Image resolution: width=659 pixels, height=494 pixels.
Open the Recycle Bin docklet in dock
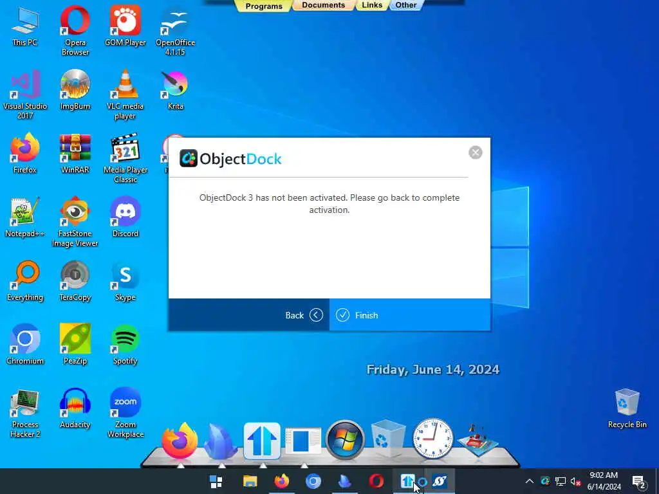(388, 439)
